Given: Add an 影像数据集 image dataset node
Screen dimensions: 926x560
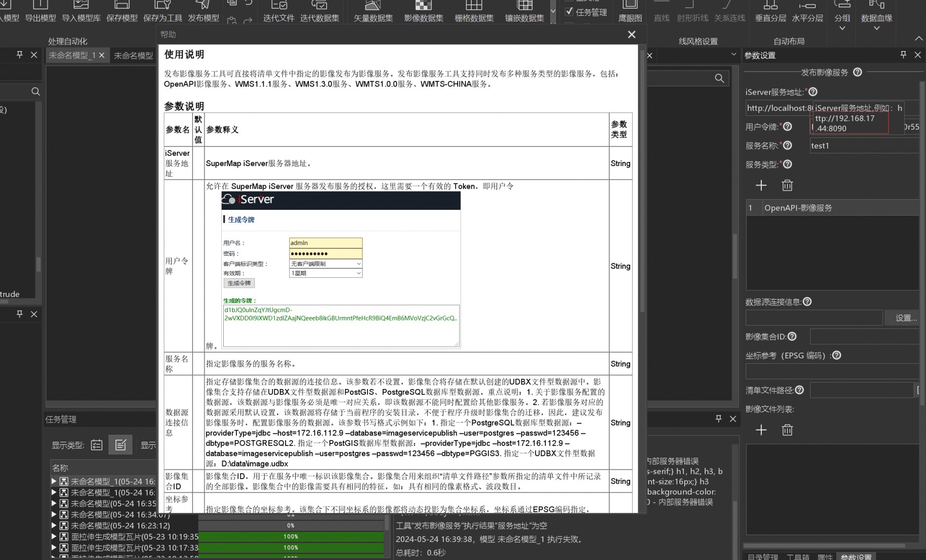Looking at the screenshot, I should [x=424, y=11].
